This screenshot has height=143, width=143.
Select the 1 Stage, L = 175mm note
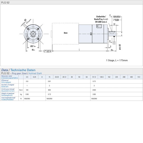117,60
